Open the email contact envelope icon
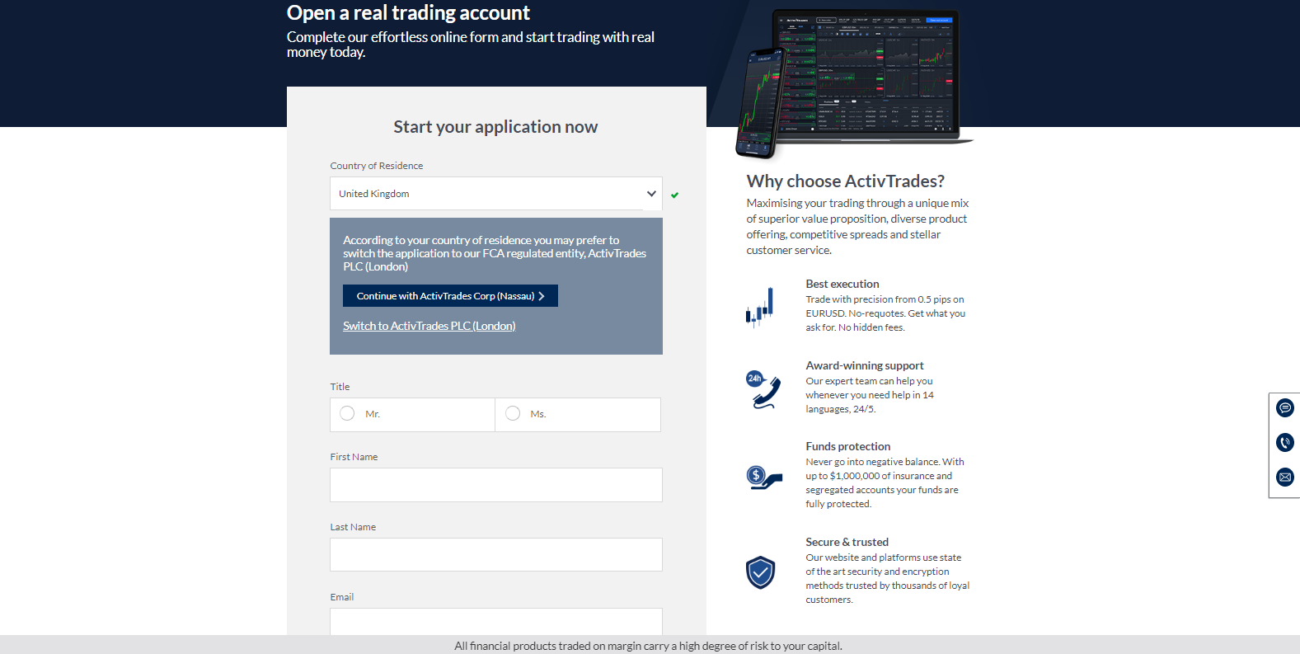The height and width of the screenshot is (654, 1300). click(x=1284, y=477)
